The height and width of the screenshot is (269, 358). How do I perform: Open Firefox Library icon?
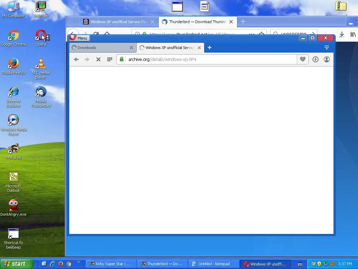tap(353, 34)
